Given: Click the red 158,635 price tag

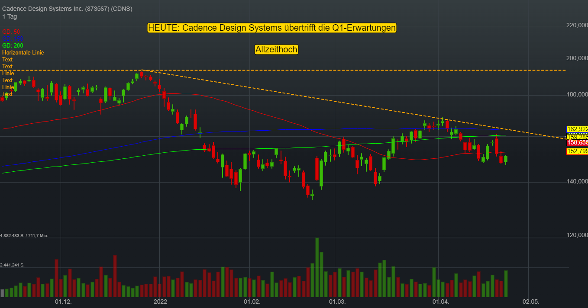Looking at the screenshot, I should click(x=577, y=142).
